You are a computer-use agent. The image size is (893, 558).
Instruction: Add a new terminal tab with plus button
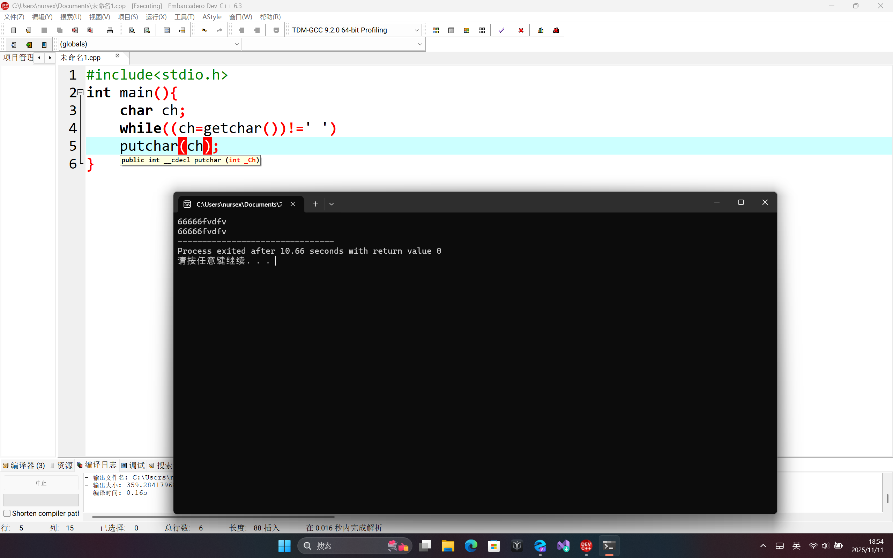pos(315,204)
